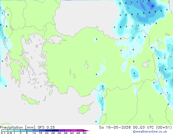The height and width of the screenshot is (134, 173).
Task: Click the '00..03 UTC' time range
Action: point(144,127)
